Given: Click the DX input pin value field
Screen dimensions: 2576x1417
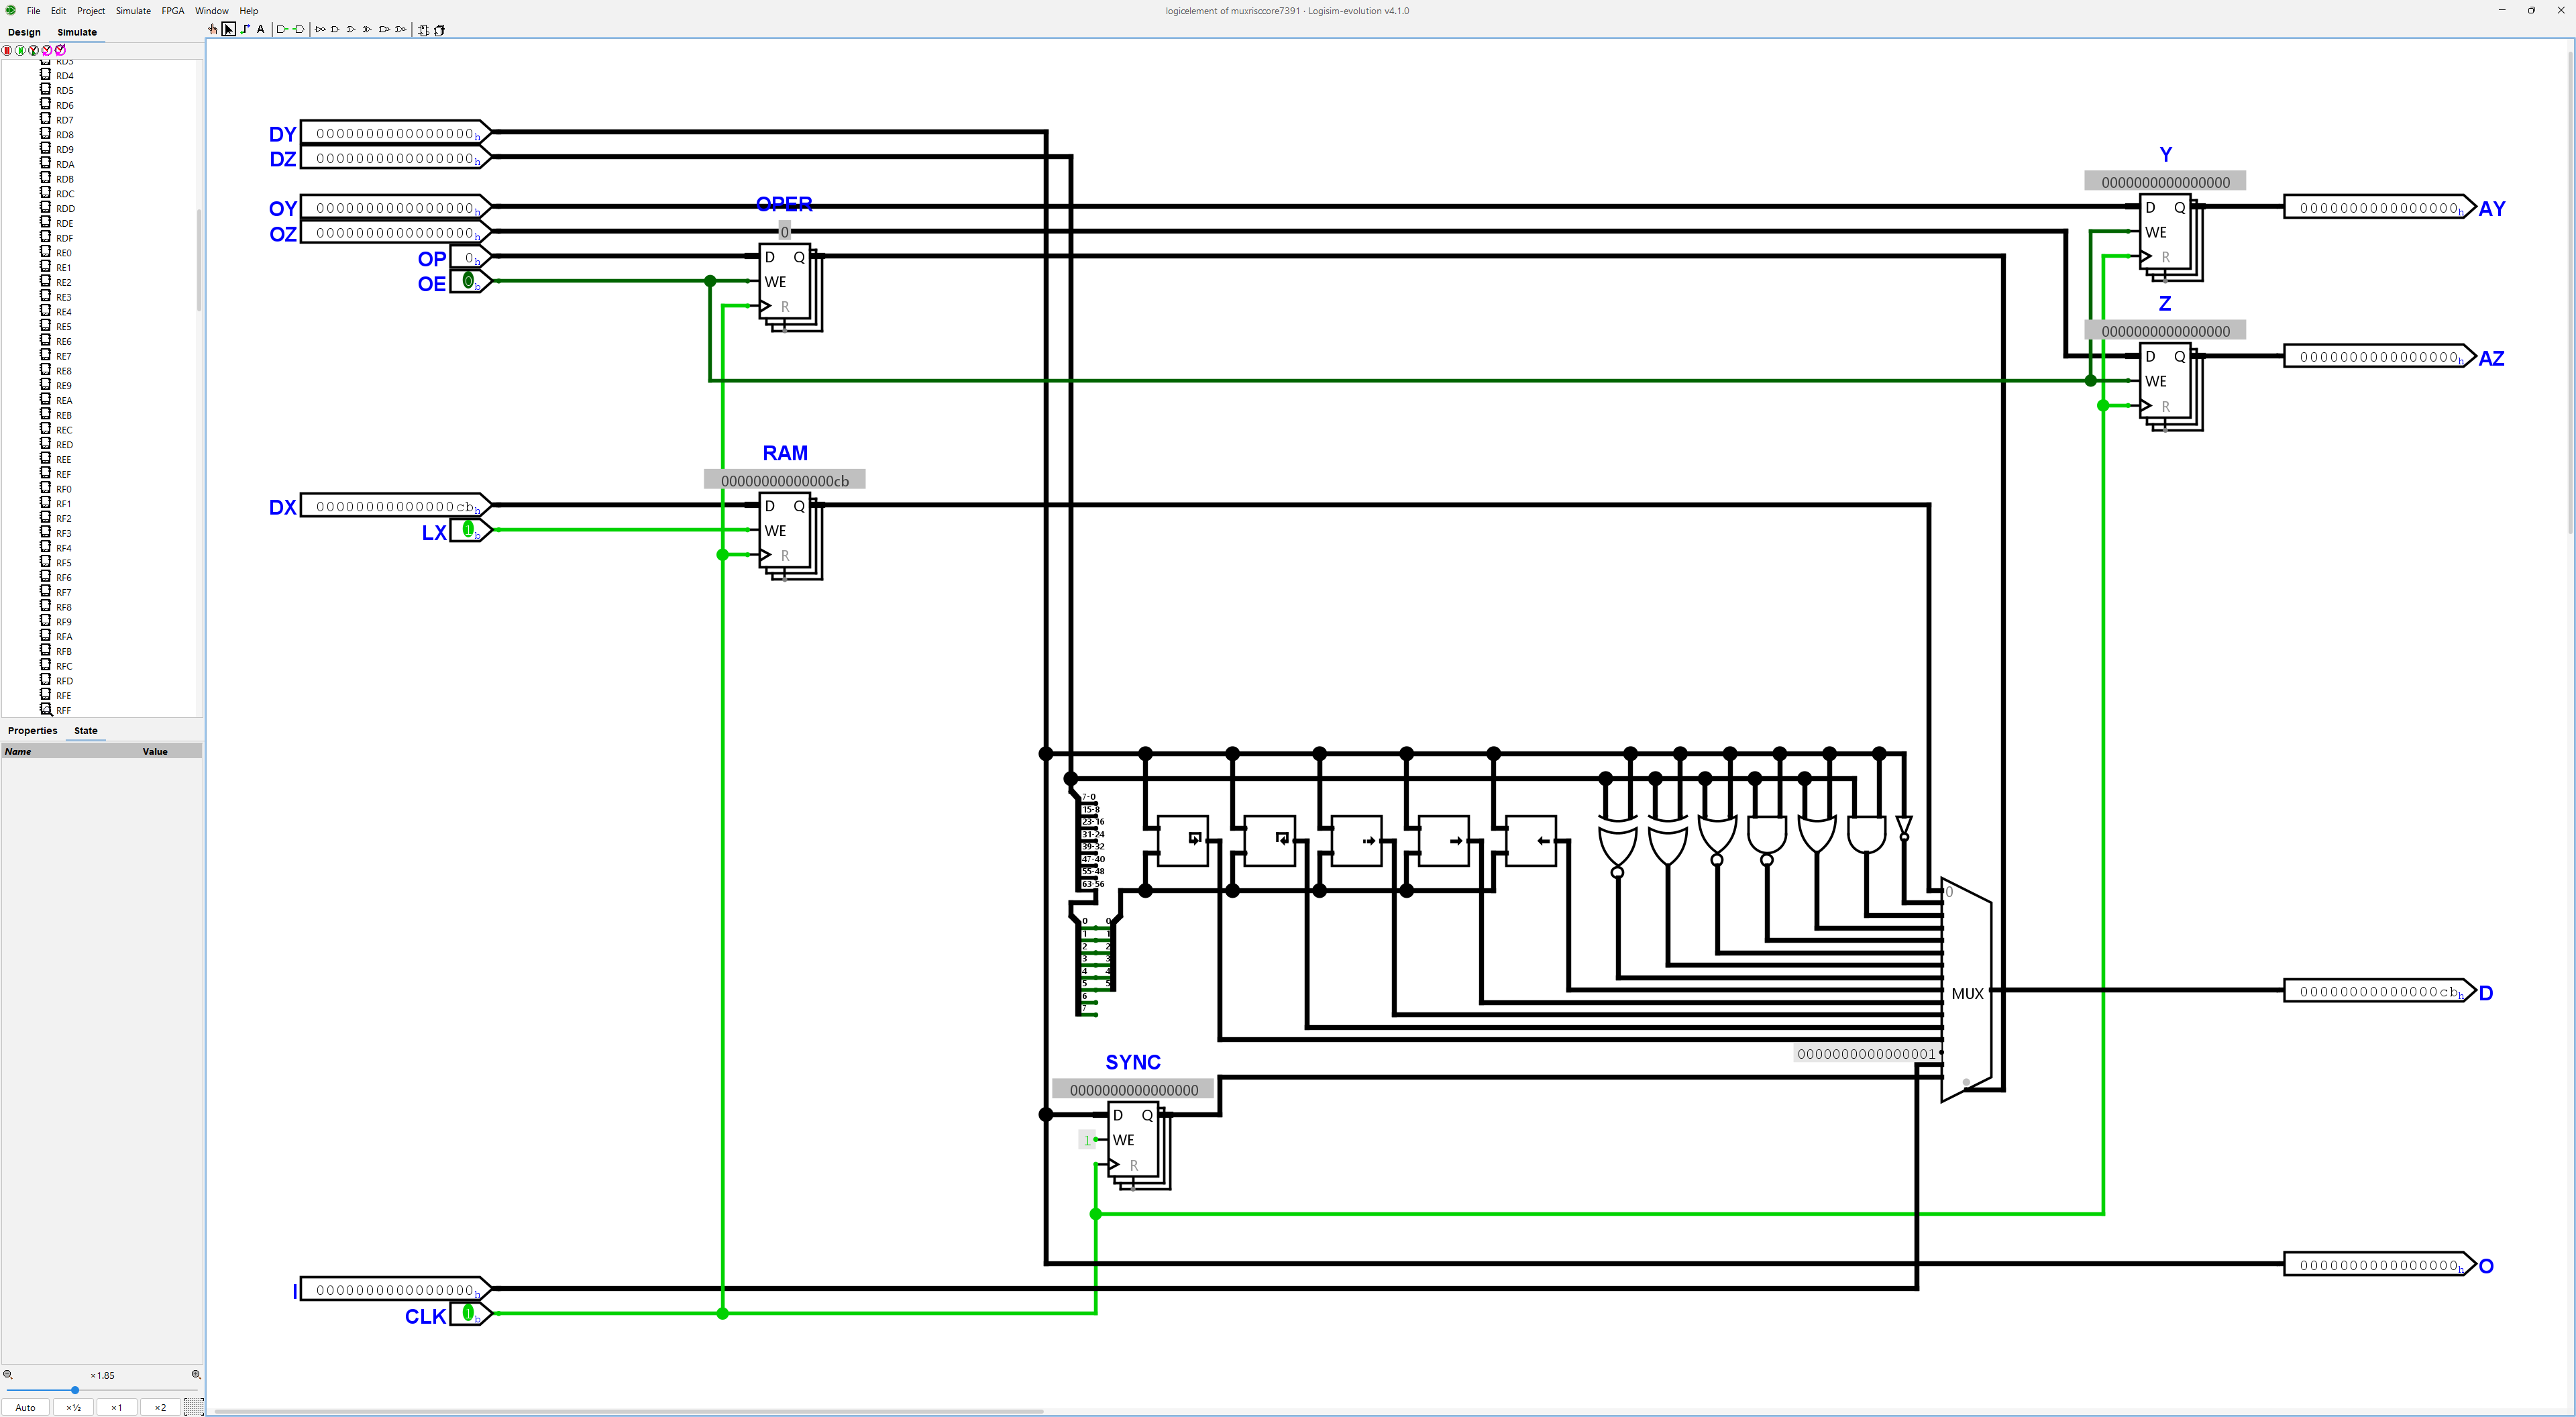Looking at the screenshot, I should pyautogui.click(x=395, y=506).
